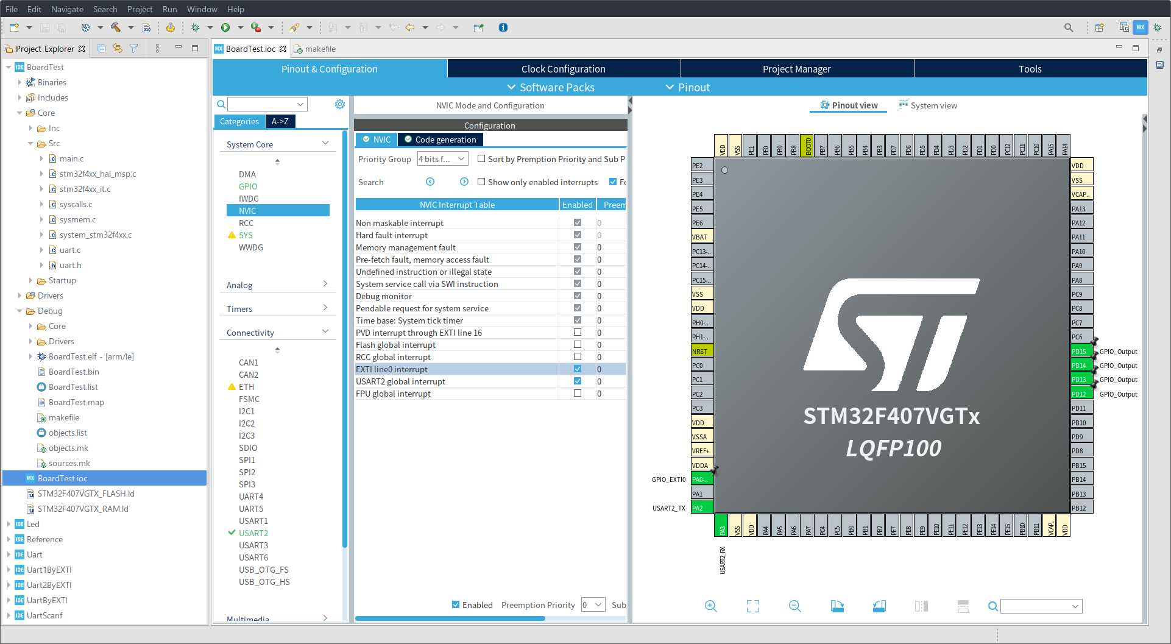
Task: Click the next search result arrow
Action: tap(464, 182)
